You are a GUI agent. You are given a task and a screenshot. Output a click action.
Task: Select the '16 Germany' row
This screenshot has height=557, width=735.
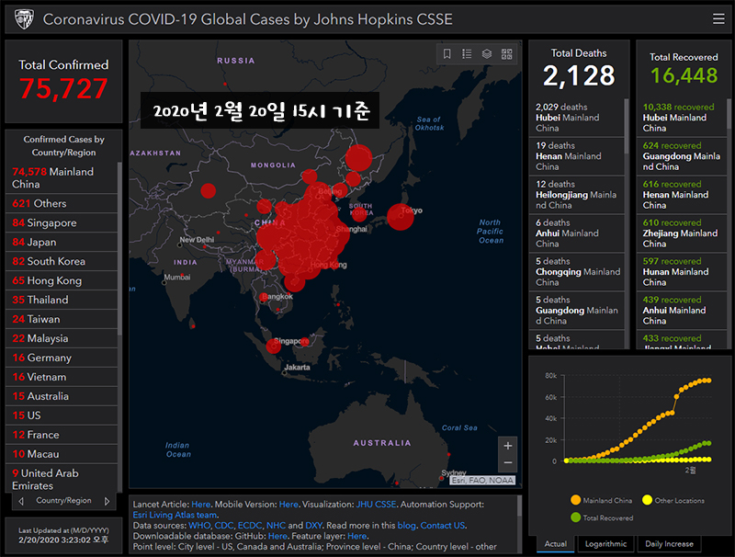click(62, 358)
